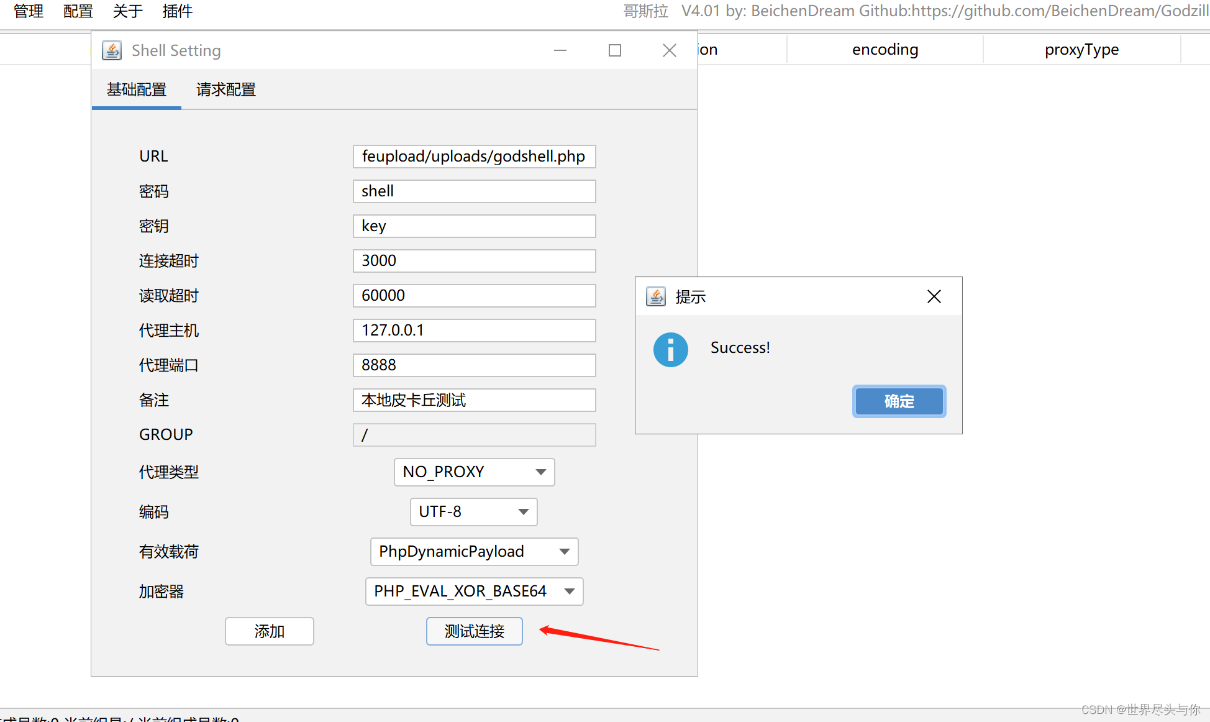Click the 编码 label
This screenshot has width=1210, height=722.
[154, 512]
